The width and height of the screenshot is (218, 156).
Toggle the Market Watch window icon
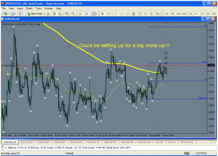[x=21, y=14]
